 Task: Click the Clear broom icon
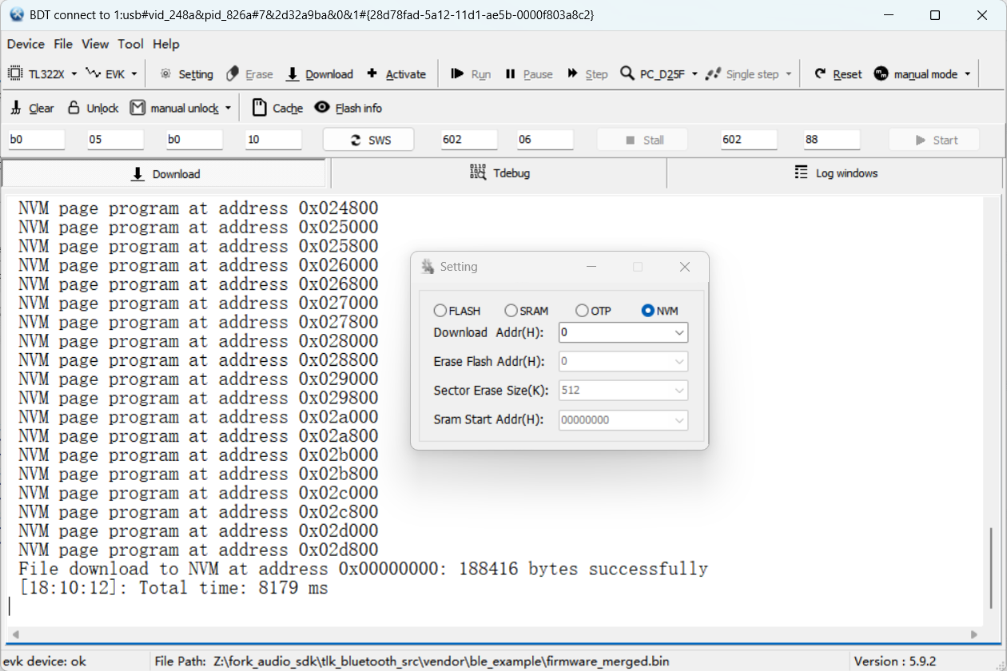pyautogui.click(x=16, y=107)
